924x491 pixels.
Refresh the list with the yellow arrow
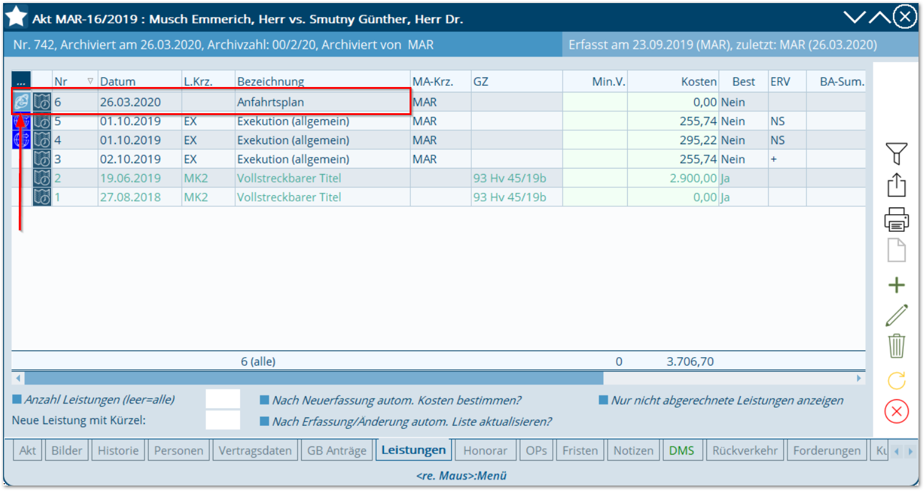point(897,381)
